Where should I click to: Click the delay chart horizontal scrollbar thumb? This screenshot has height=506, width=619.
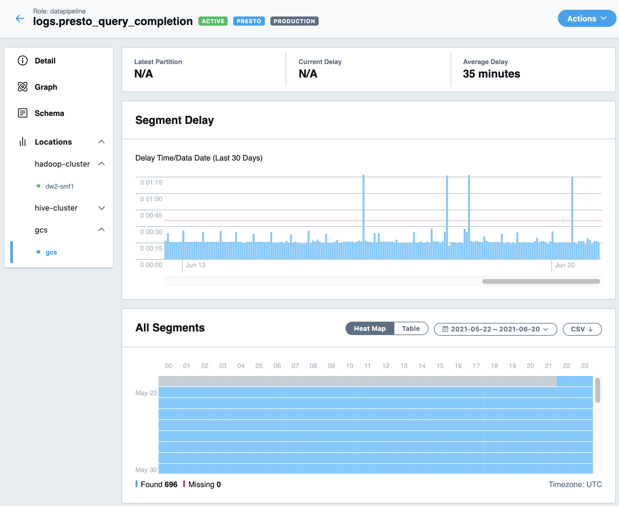point(541,281)
